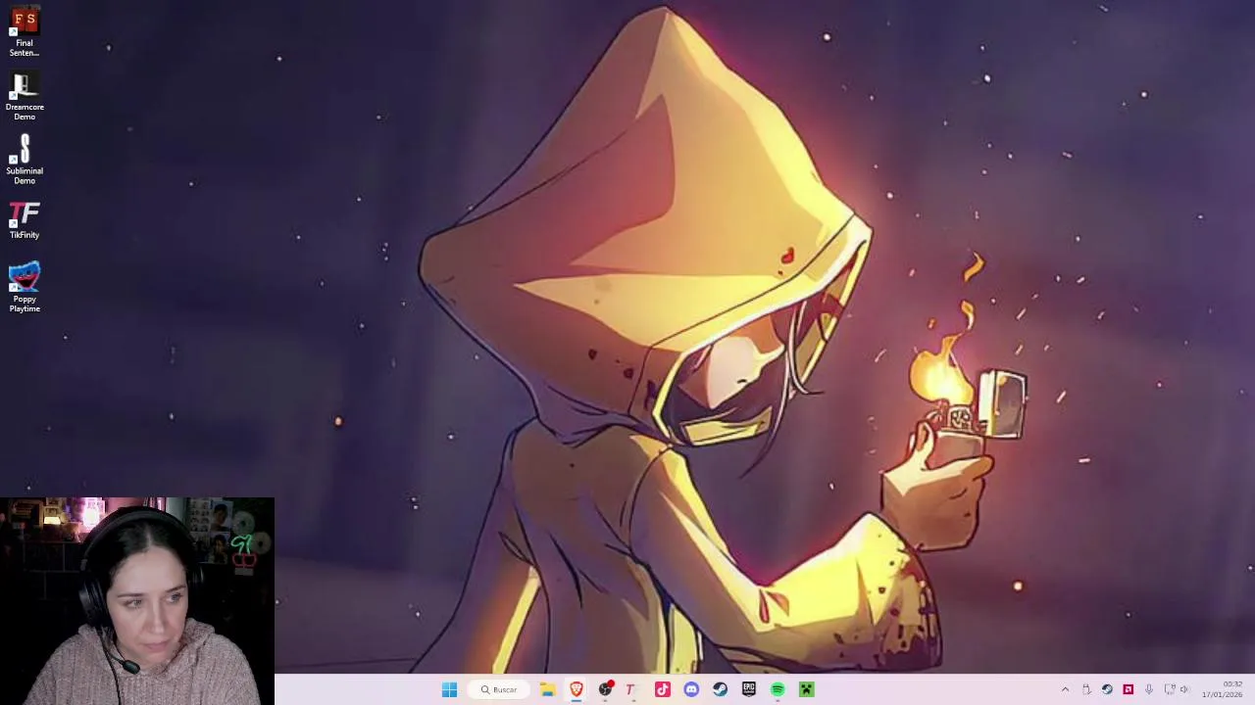
Task: Open the TikTok app in the taskbar
Action: [x=663, y=689]
